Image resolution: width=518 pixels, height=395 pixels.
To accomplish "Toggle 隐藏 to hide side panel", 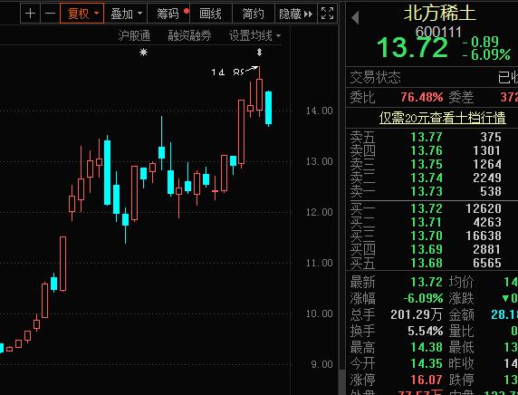I will click(x=290, y=14).
